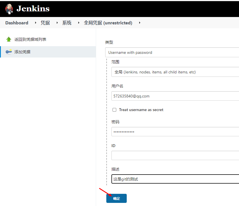
Task: Expand the chevron between 系统 and 全局凭据
Action: [78, 23]
